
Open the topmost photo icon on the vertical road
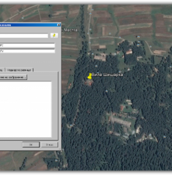(90, 14)
